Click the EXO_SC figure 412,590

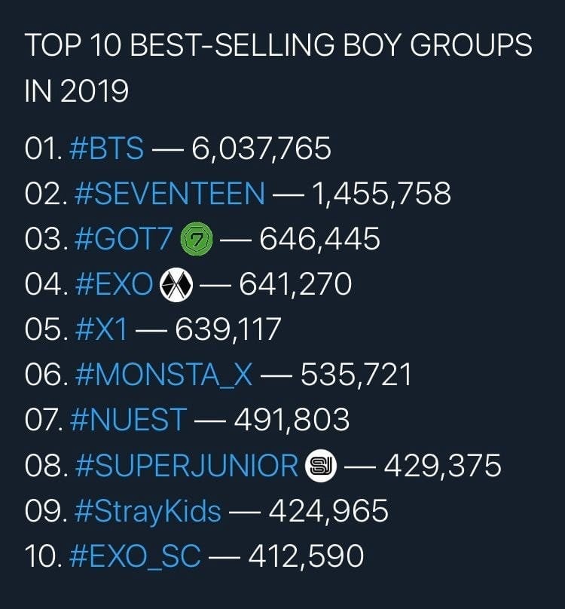pyautogui.click(x=306, y=556)
